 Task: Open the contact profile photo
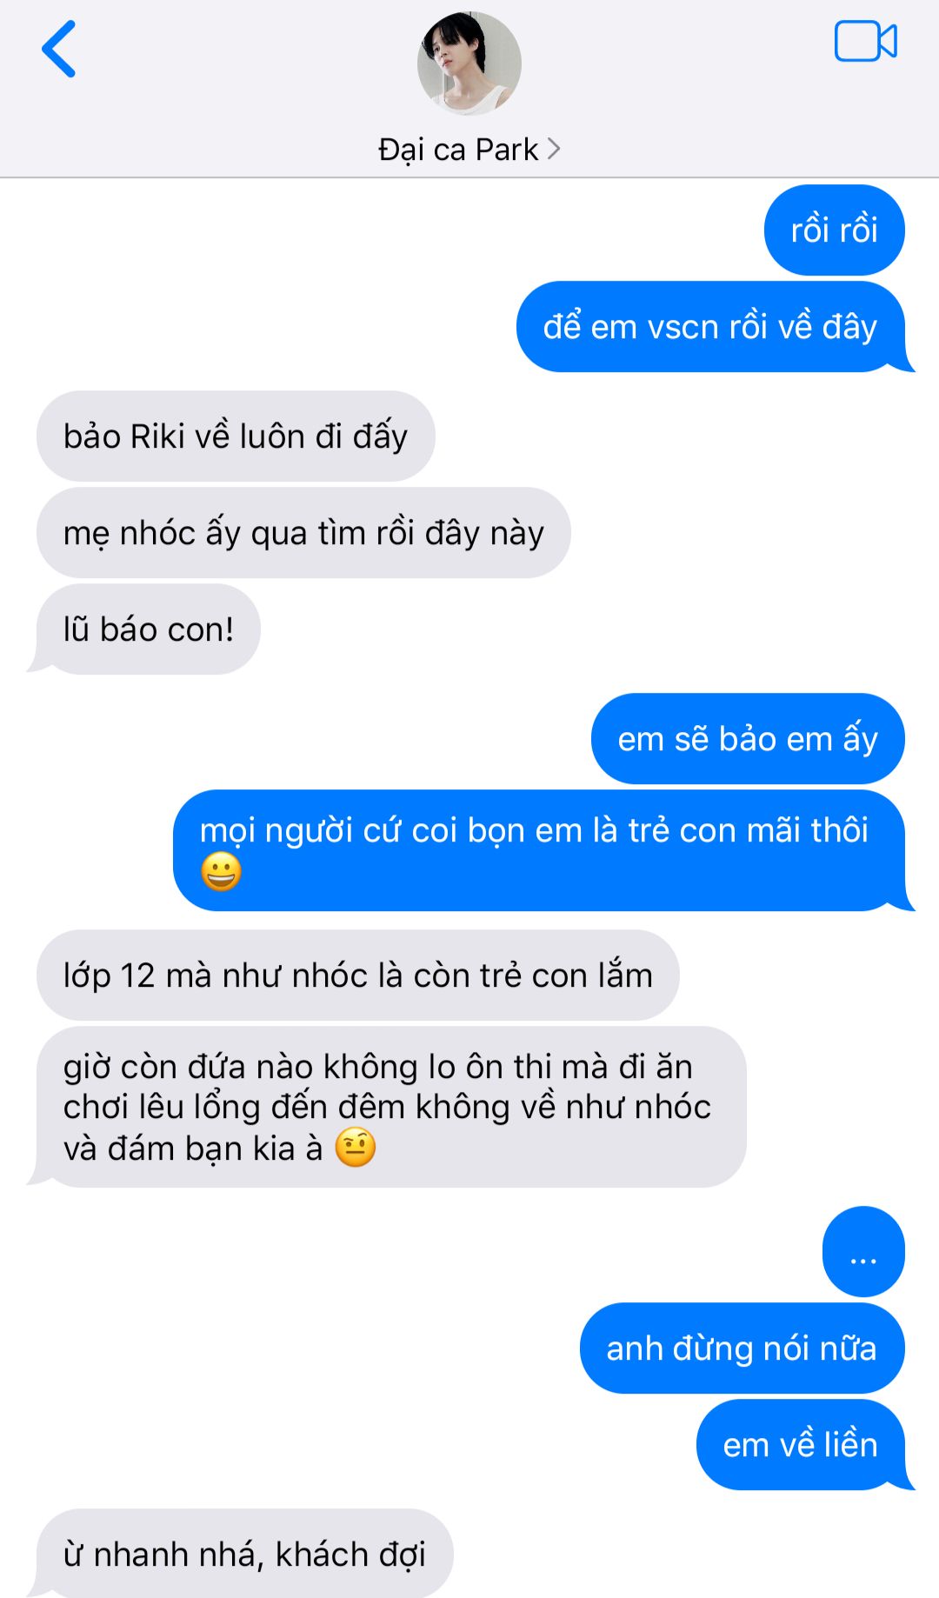469,63
